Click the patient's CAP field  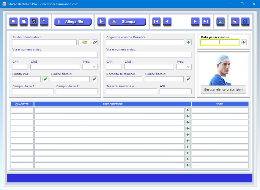coord(114,67)
